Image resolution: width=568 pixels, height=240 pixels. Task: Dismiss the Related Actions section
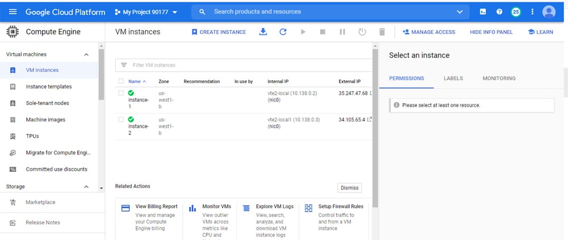[349, 188]
